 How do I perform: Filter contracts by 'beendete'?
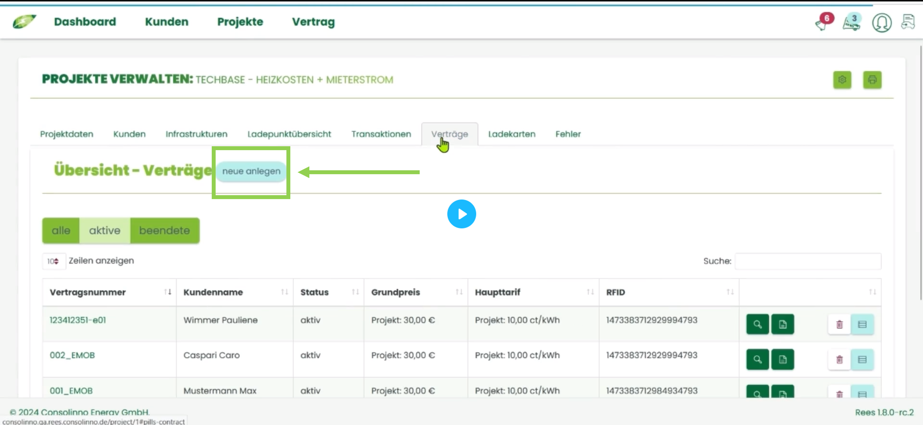click(164, 230)
